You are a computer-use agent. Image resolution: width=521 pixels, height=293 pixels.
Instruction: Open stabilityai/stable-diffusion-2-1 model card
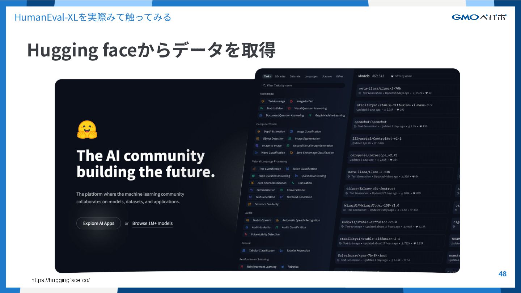(x=391, y=241)
